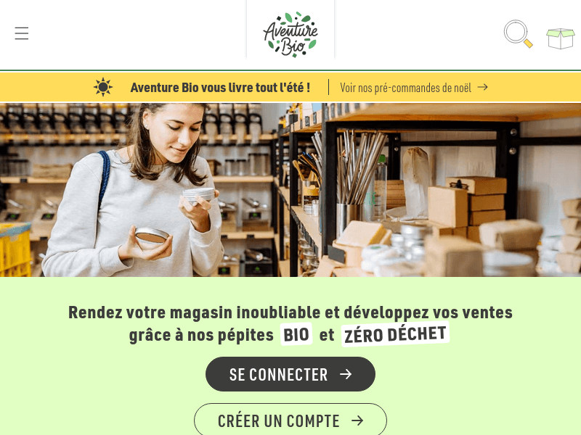Select the BIO label tag

296,334
